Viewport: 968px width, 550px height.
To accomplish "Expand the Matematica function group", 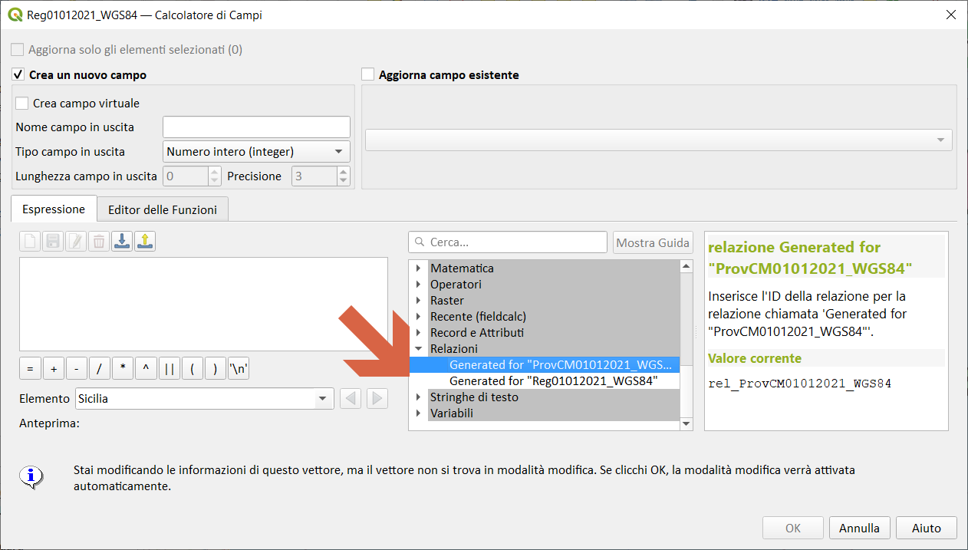I will tap(419, 268).
